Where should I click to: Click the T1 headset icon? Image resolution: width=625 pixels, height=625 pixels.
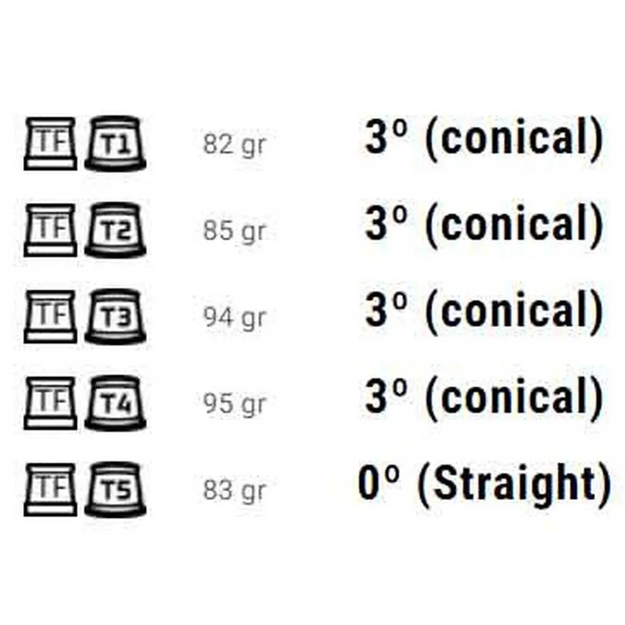(116, 143)
